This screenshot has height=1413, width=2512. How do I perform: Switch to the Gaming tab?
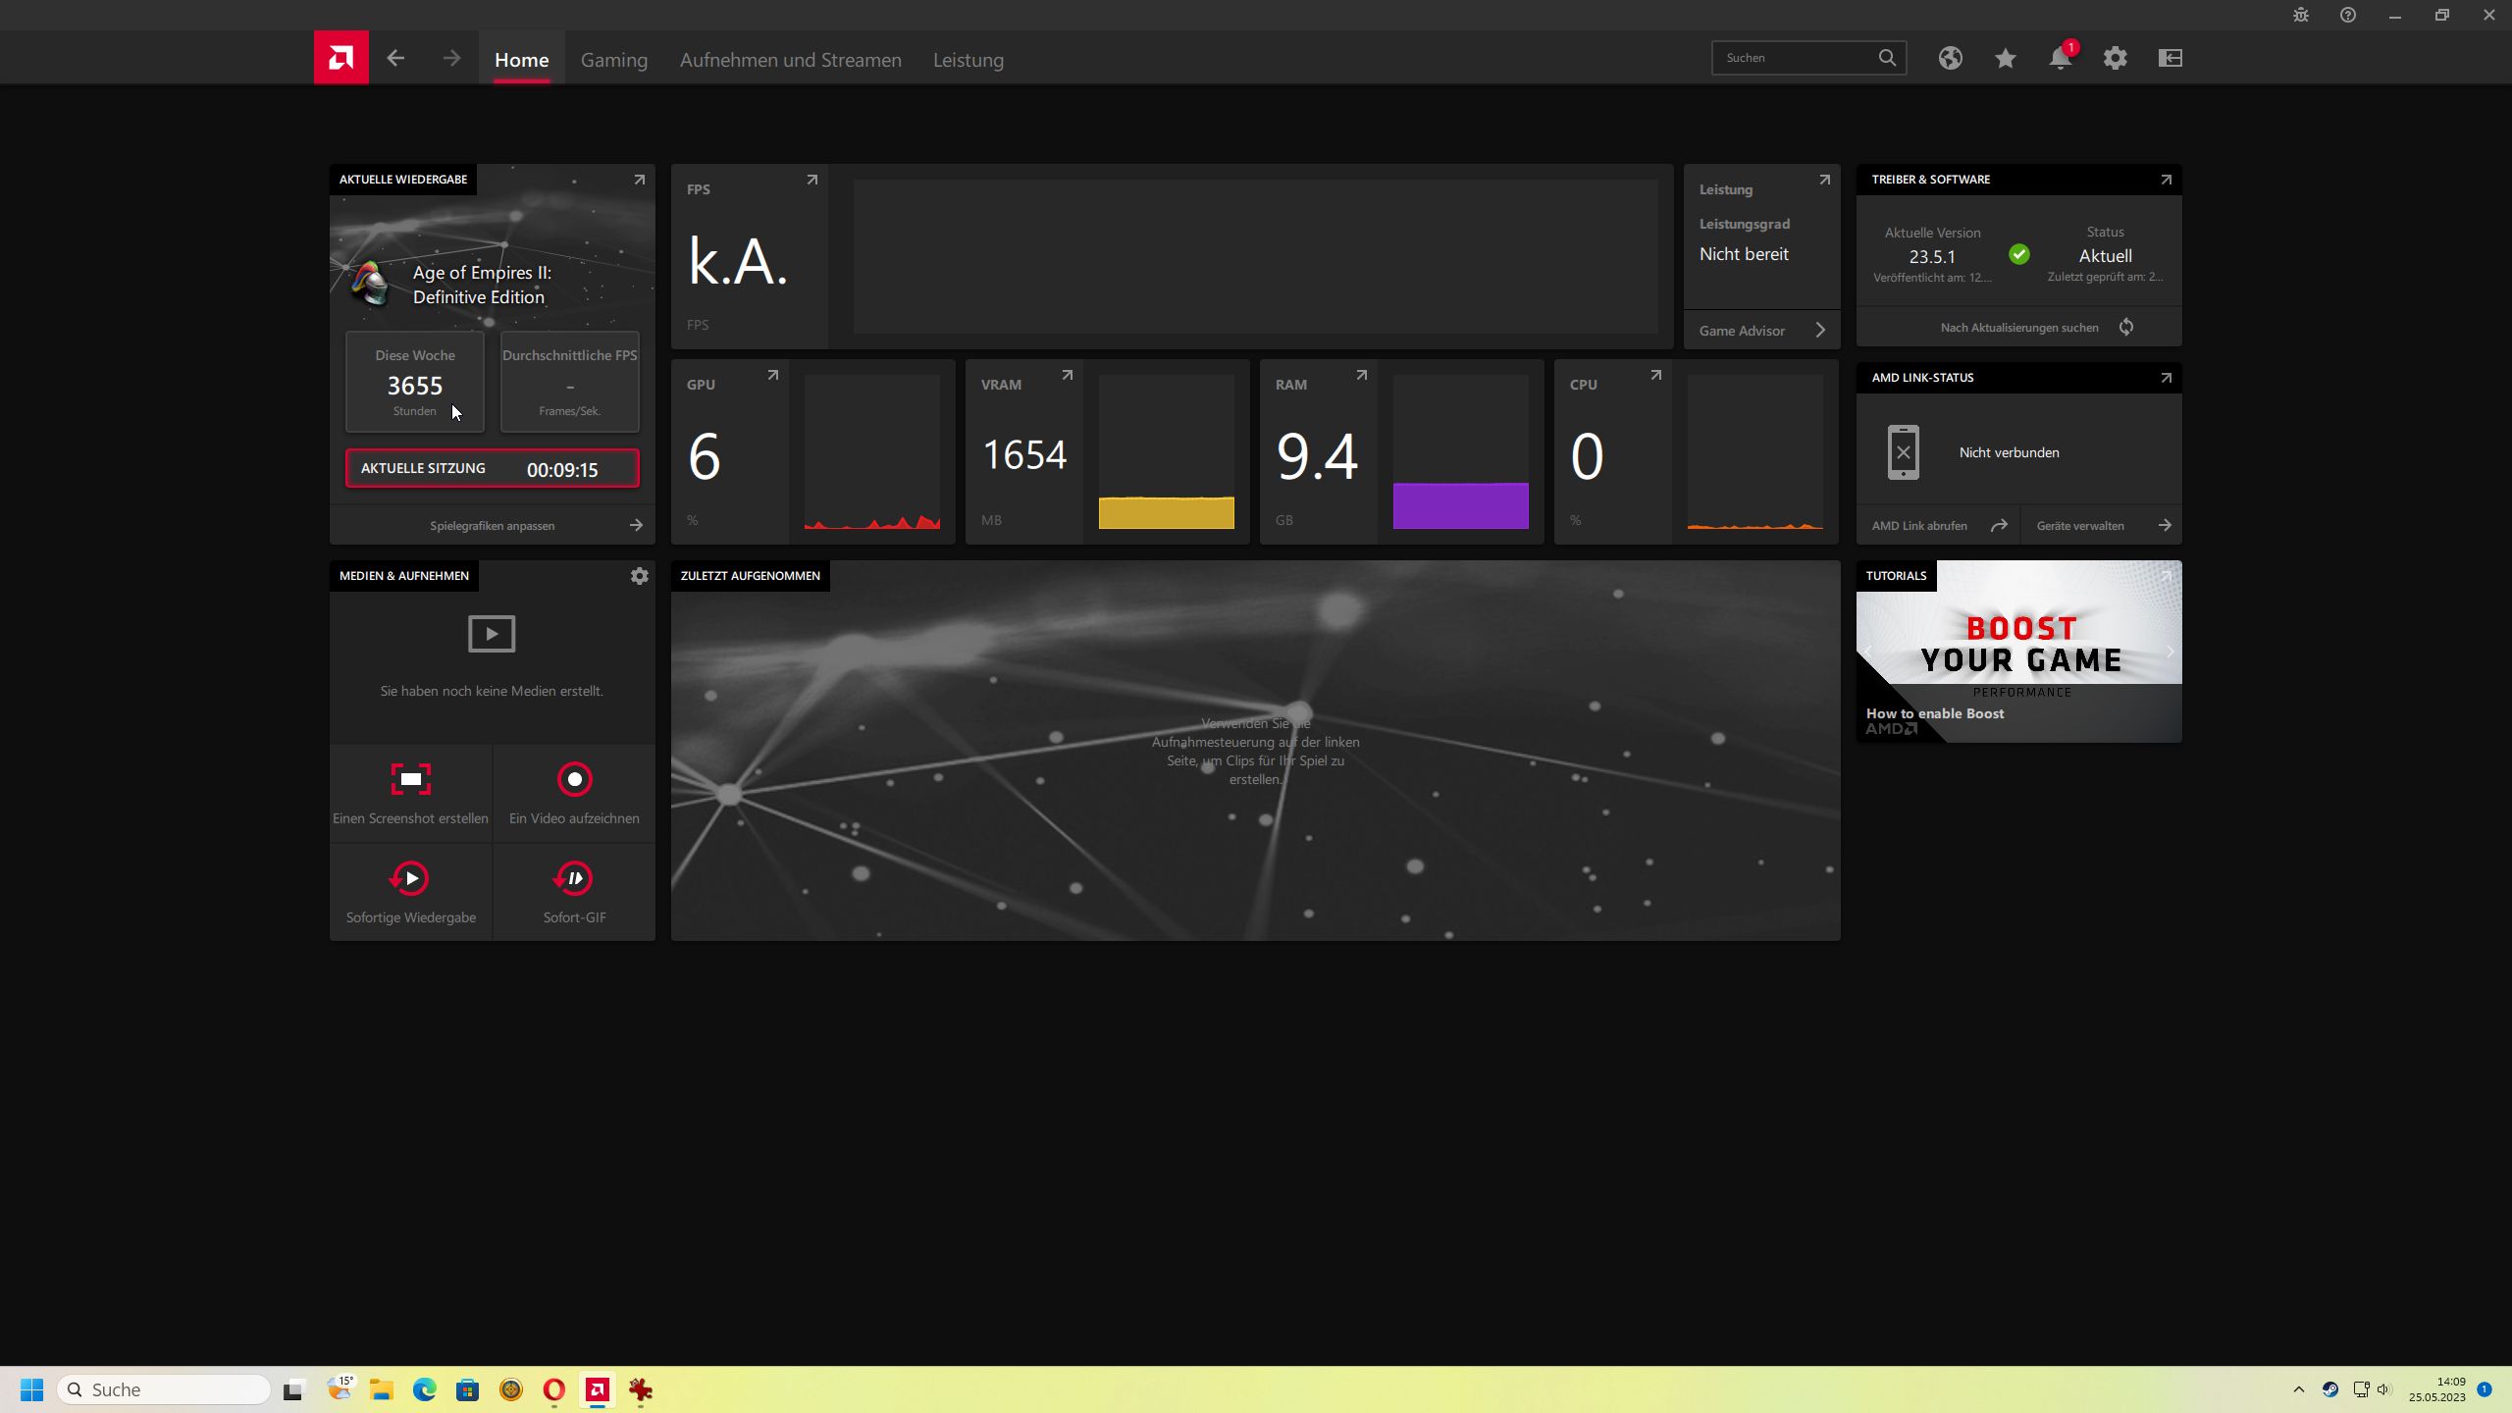(x=613, y=60)
